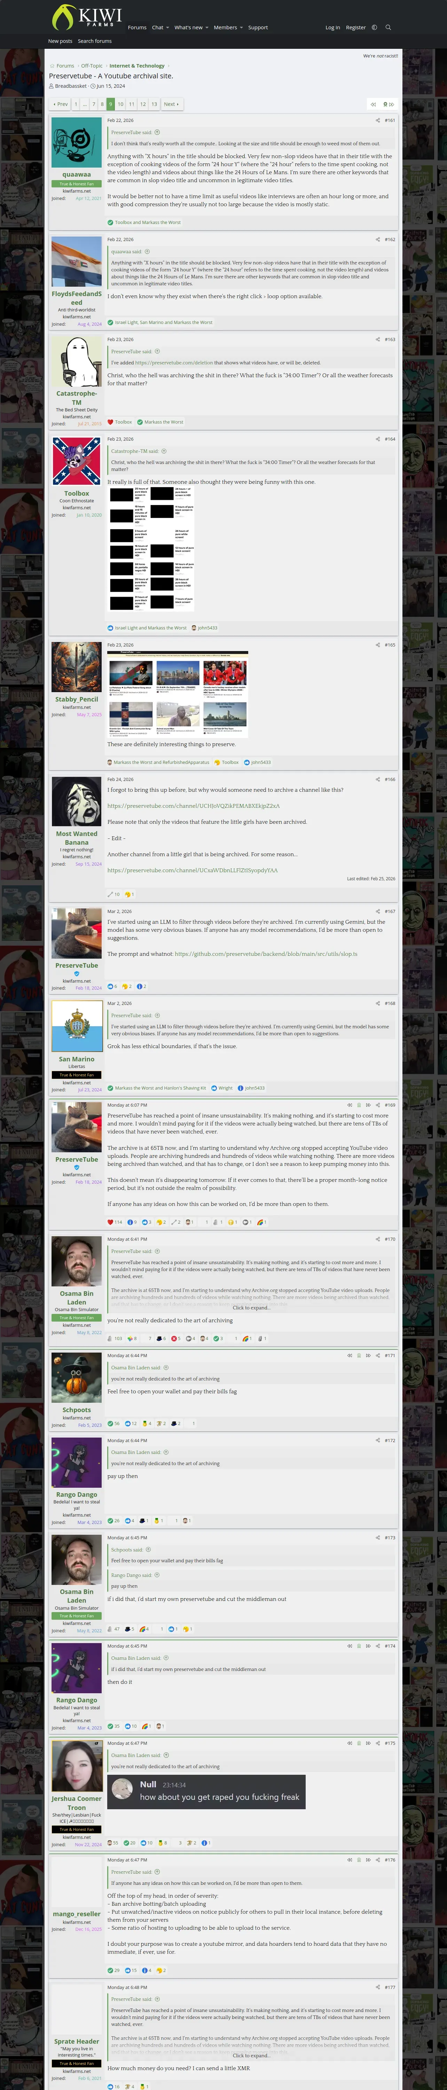
Task: Toggle the light/dark style variation
Action: [x=374, y=28]
